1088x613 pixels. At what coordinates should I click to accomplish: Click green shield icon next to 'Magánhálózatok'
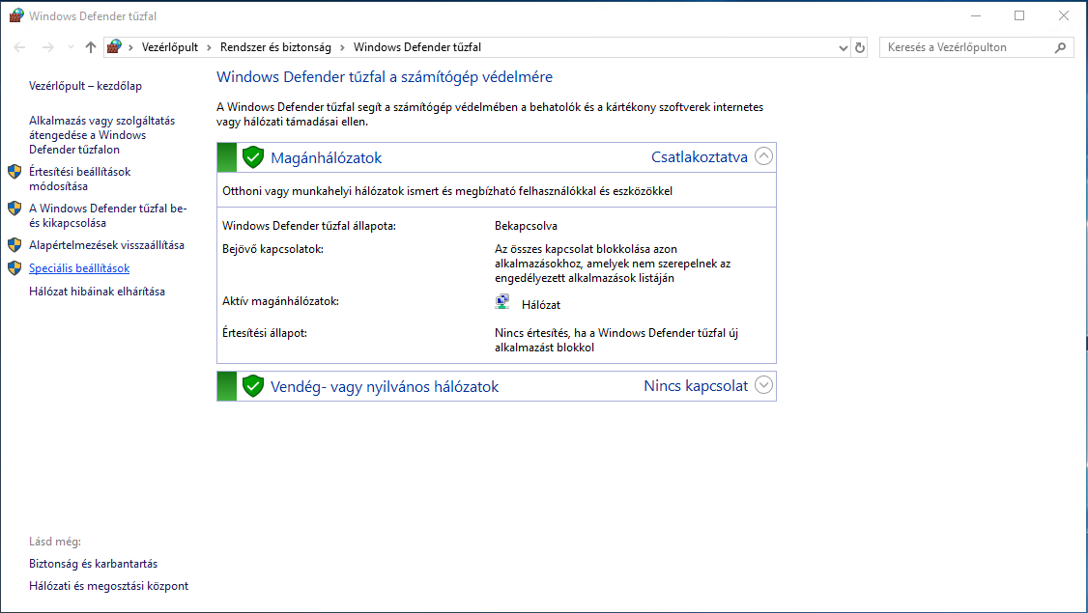[x=253, y=157]
